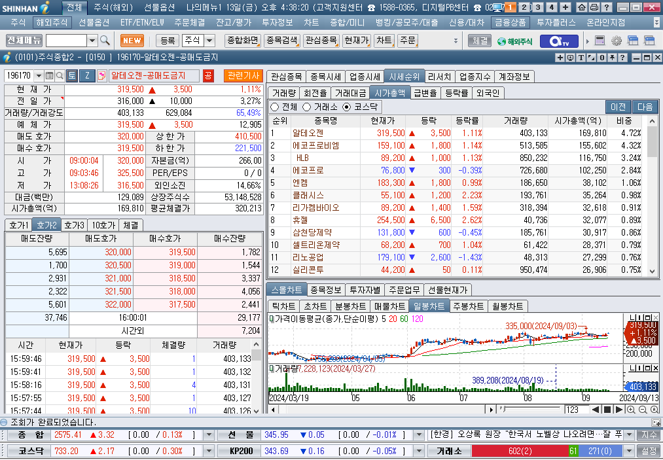The width and height of the screenshot is (663, 460).
Task: Click the plus icon in sub-window title bar
Action: coord(560,58)
